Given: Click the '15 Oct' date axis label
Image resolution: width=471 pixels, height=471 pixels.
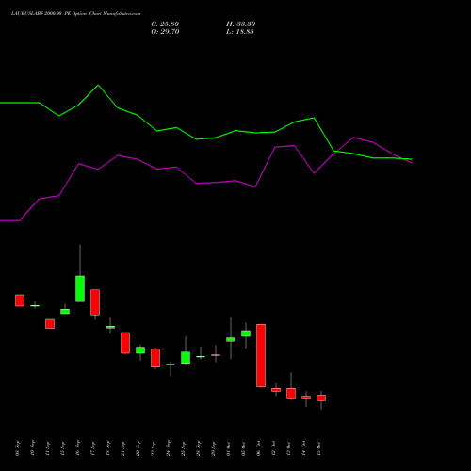Looking at the screenshot, I should 319,448.
